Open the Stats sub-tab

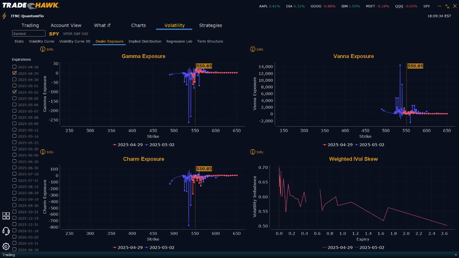19,41
